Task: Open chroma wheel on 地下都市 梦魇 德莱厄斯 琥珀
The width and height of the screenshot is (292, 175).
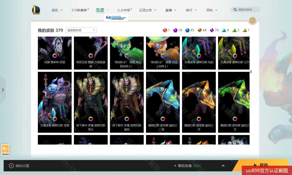Action: coord(127,119)
